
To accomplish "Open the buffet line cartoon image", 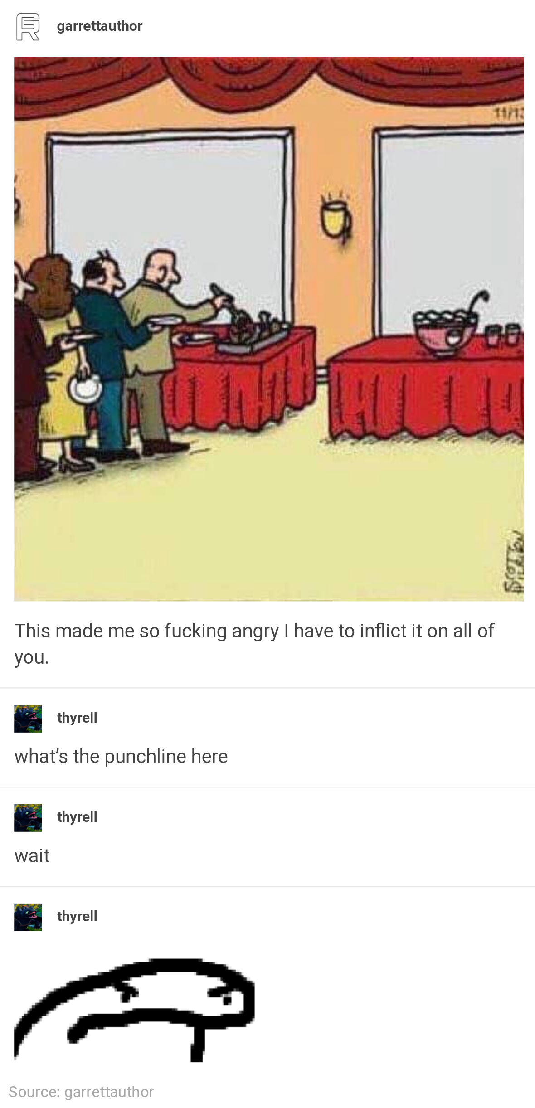I will tap(269, 329).
